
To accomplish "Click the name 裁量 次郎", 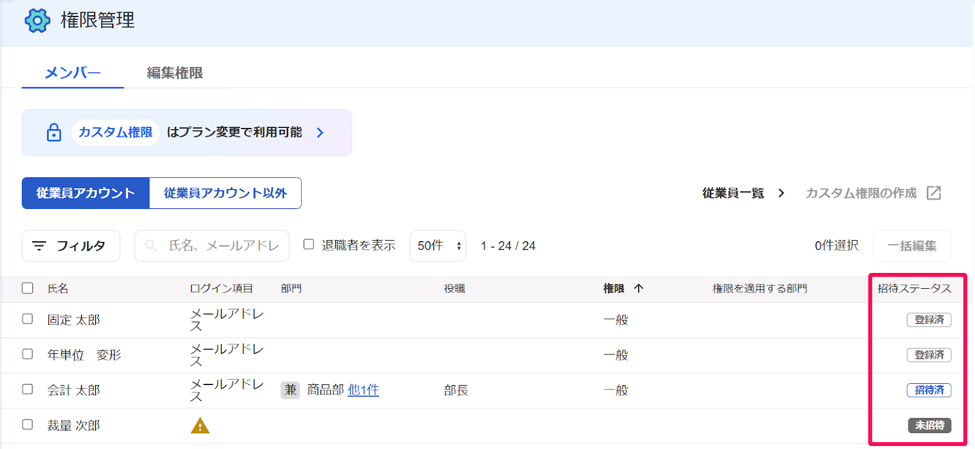I will click(x=74, y=425).
